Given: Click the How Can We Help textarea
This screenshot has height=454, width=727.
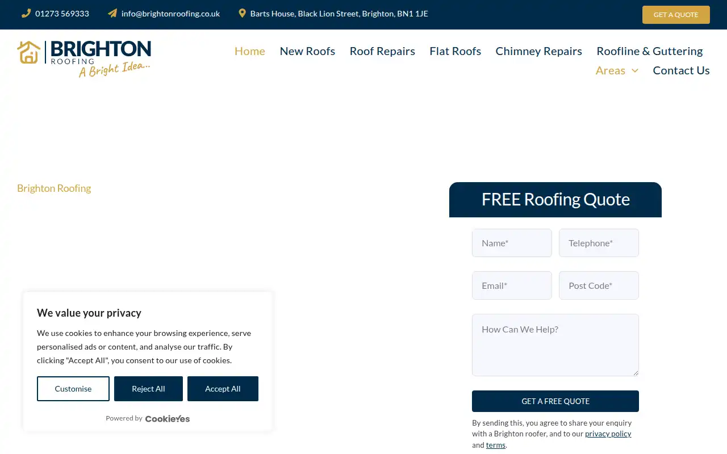Looking at the screenshot, I should 555,345.
